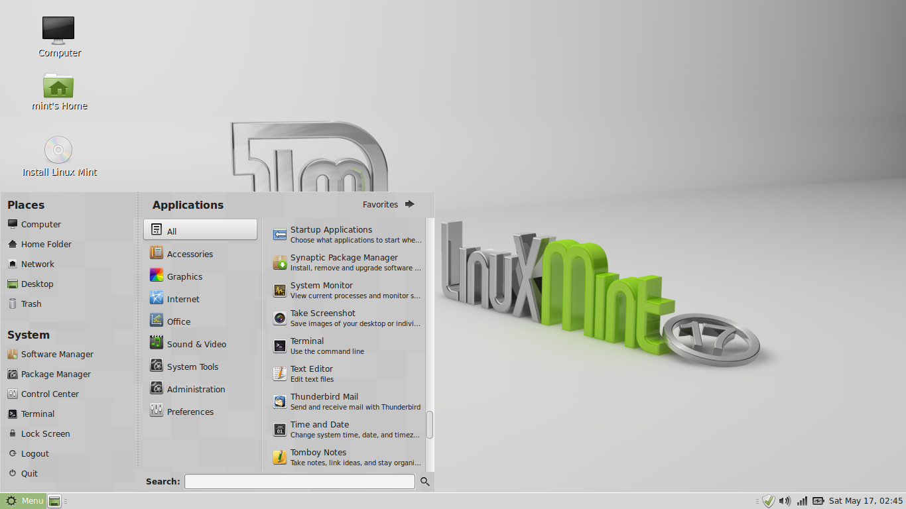Open the Computer desktop icon
Viewport: 906px width, 509px height.
[x=58, y=30]
